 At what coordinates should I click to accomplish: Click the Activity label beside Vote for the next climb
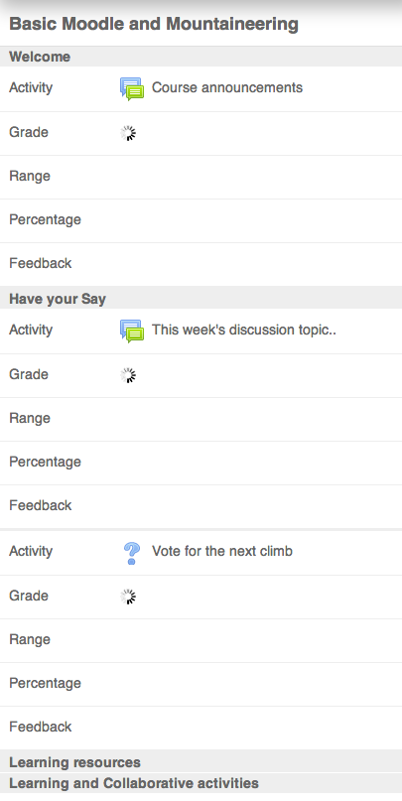coord(31,551)
